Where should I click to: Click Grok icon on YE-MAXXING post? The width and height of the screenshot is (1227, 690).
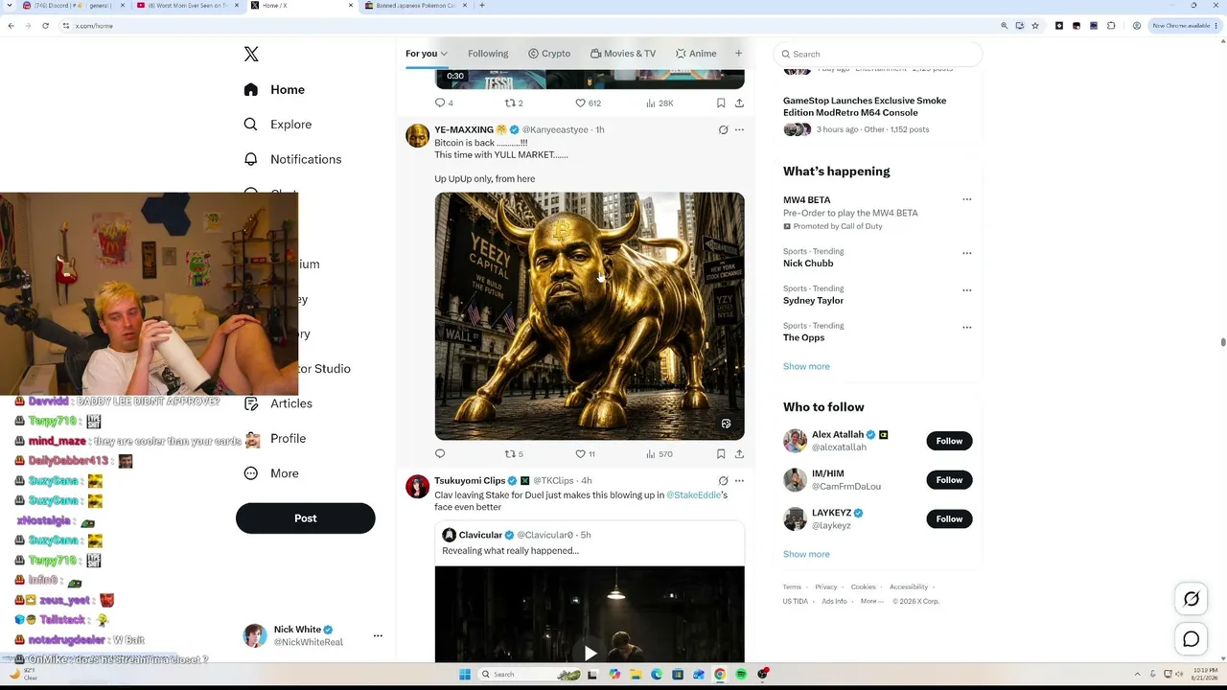tap(723, 129)
